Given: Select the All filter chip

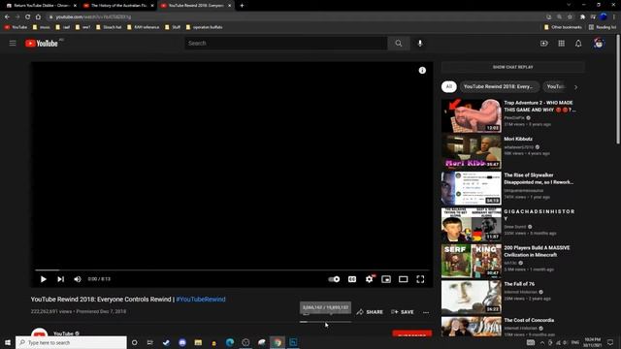Looking at the screenshot, I should click(448, 86).
